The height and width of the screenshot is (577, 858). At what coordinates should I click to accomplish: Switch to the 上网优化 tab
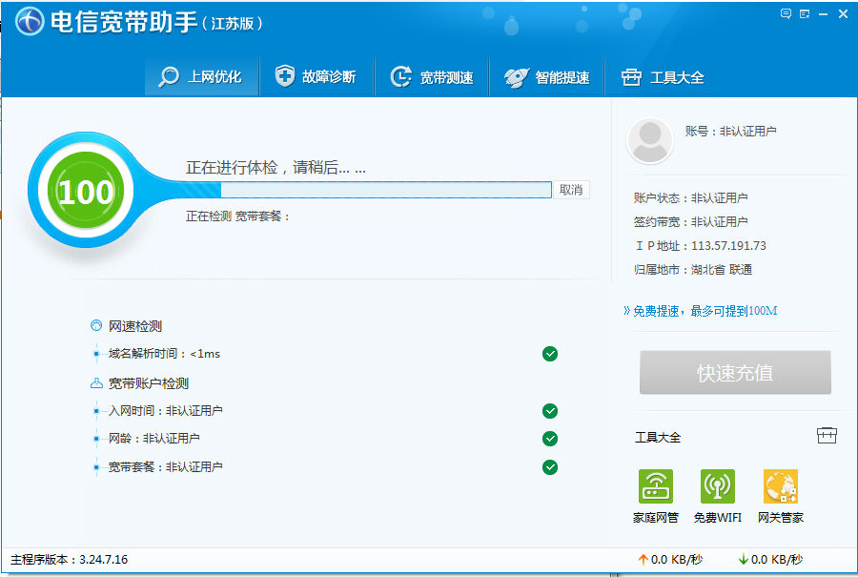[x=202, y=76]
